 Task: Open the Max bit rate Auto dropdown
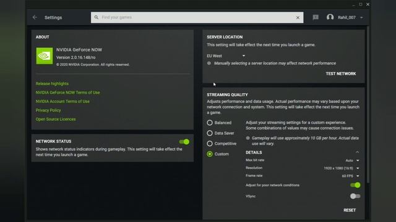pos(352,160)
